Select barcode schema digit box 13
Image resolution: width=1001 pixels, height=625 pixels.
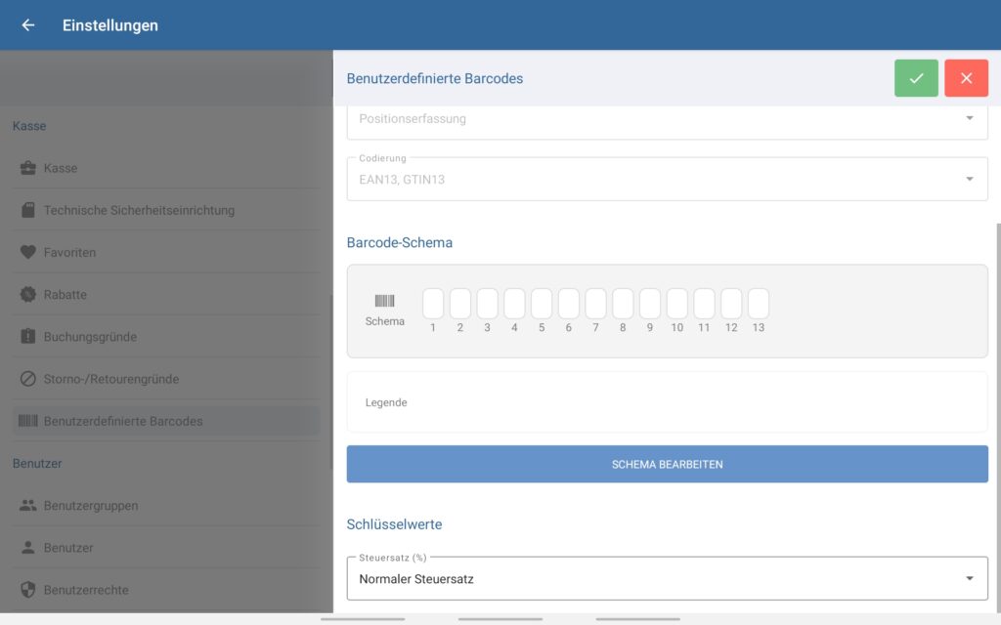(x=759, y=304)
